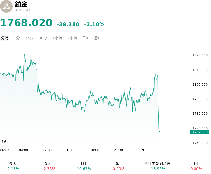Click the 1767.580 current price label
211x174 pixels.
click(200, 132)
